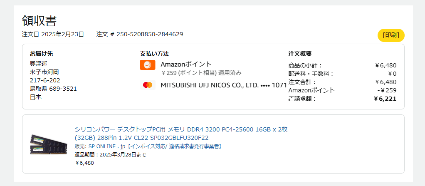Image resolution: width=425 pixels, height=186 pixels.
Task: Click the orange Amazon points icon
Action: [x=147, y=65]
